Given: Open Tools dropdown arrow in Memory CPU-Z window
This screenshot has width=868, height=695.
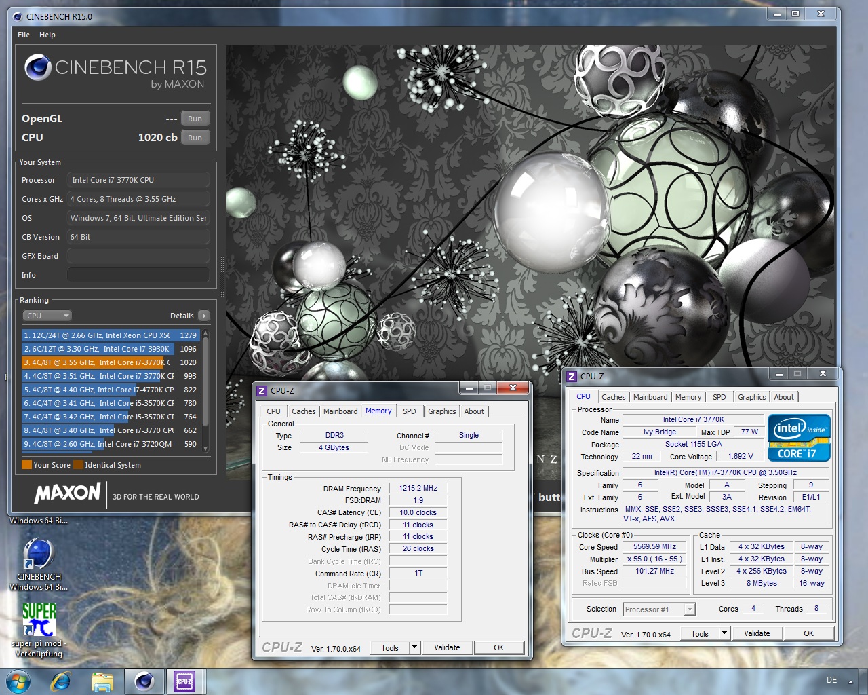Looking at the screenshot, I should coord(414,647).
